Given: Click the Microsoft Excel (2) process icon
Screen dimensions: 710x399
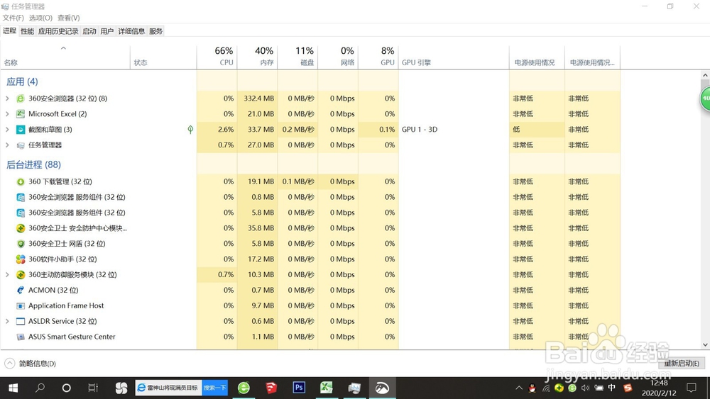Looking at the screenshot, I should coord(21,114).
